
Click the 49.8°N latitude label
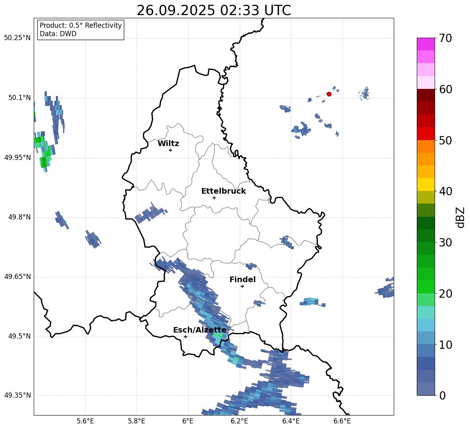[19, 217]
